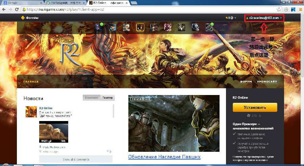The width and height of the screenshot is (304, 166).
Task: Open the coin balance dropdown
Action: point(231,18)
